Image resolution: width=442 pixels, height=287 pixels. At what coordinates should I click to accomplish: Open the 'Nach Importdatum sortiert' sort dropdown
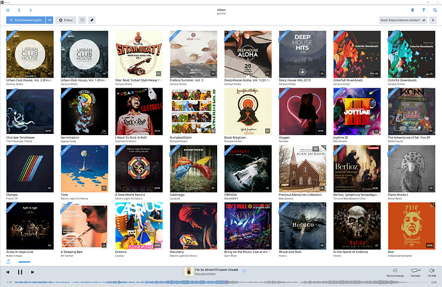(403, 20)
